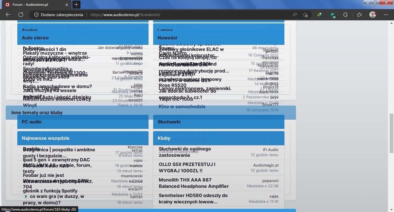Click Inne tematy oraz kluby heading
This screenshot has height=212, width=394.
[37, 112]
